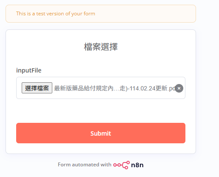The height and width of the screenshot is (177, 219).
Task: Click the n8n brand name text
Action: click(x=137, y=165)
